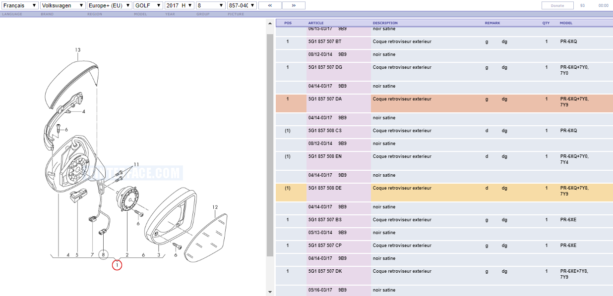Select callout 11 near the screws
The width and height of the screenshot is (613, 296).
(136, 164)
